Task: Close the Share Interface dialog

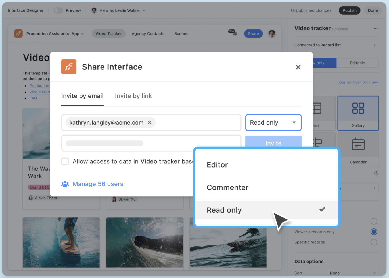Action: 298,67
